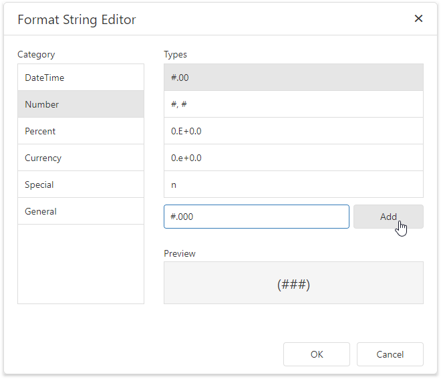Click the Format String Editor title text
Image resolution: width=441 pixels, height=379 pixels.
click(x=77, y=19)
